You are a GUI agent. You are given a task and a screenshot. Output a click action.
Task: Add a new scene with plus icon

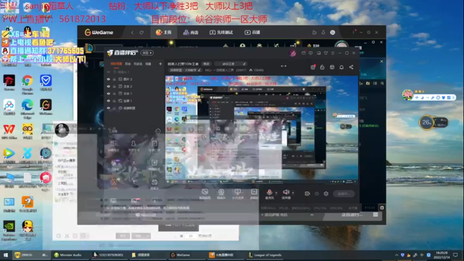click(161, 64)
